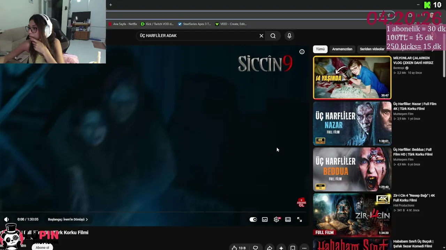Screen dimensions: 446x250
Task: Visit Muhteşem Film channel under Nazar video
Action: click(403, 114)
